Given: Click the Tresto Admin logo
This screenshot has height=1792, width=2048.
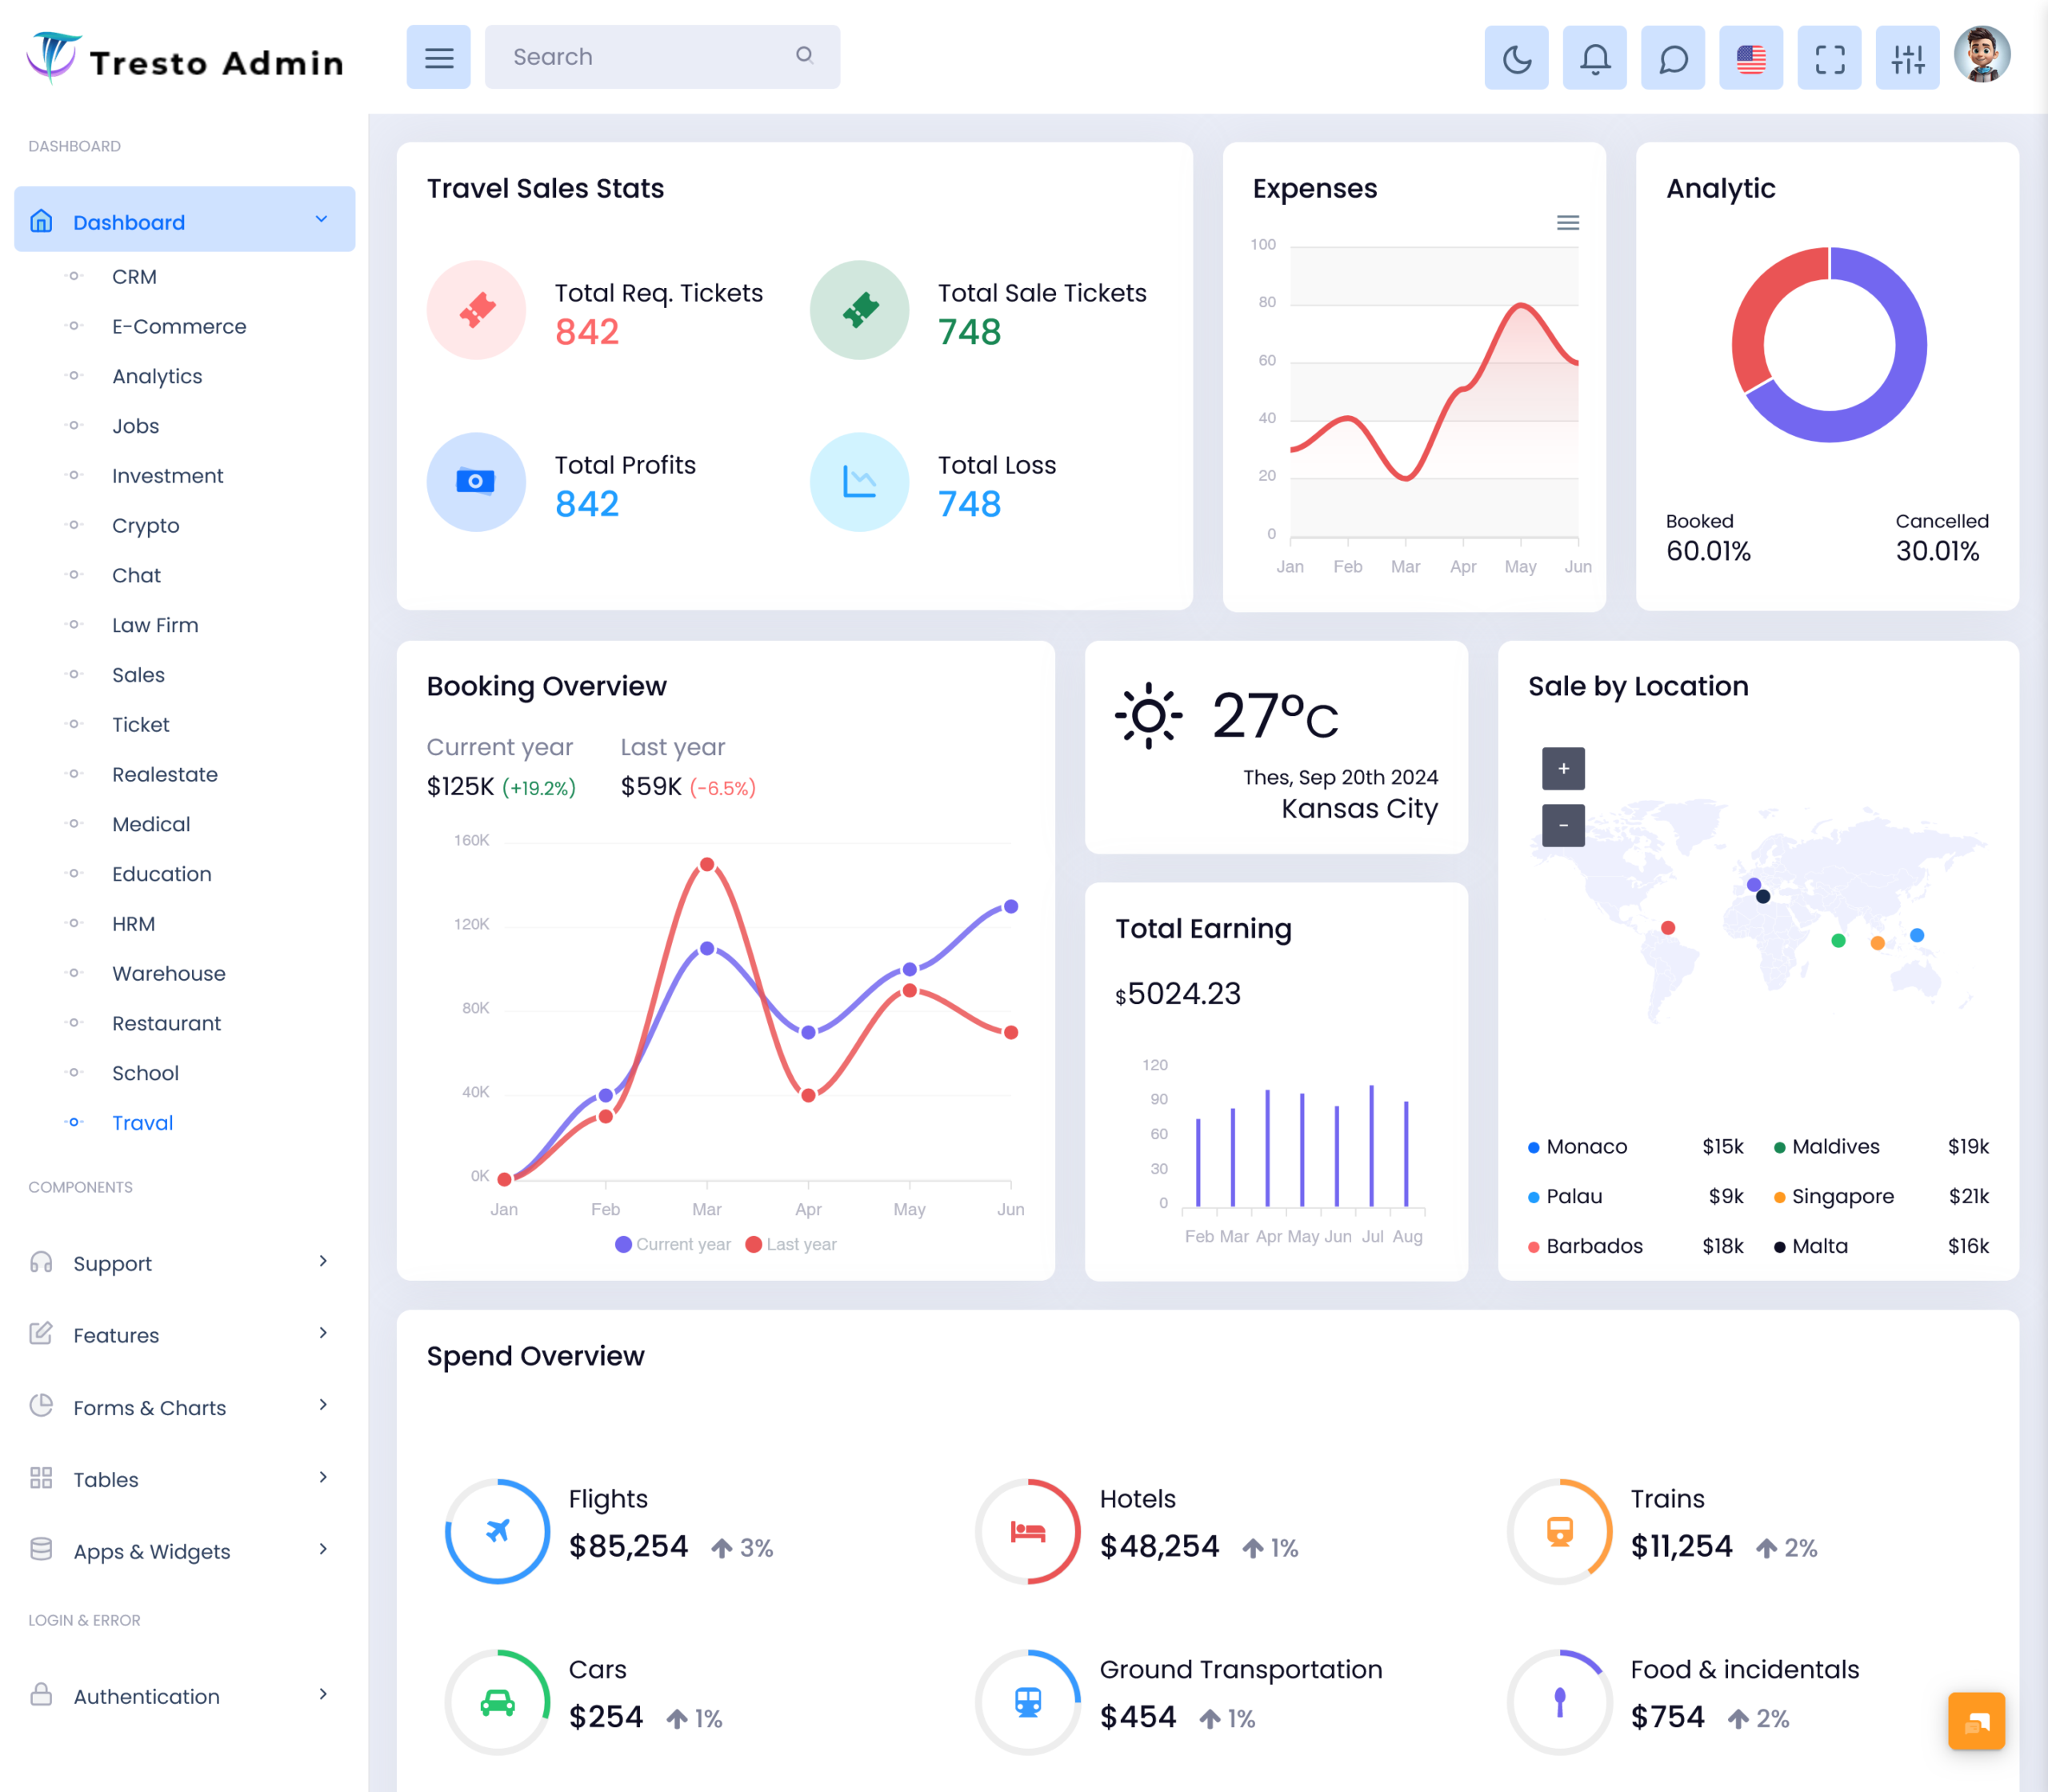Looking at the screenshot, I should pyautogui.click(x=186, y=59).
